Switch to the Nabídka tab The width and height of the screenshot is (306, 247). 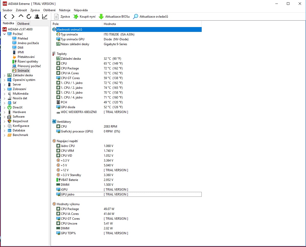8,23
